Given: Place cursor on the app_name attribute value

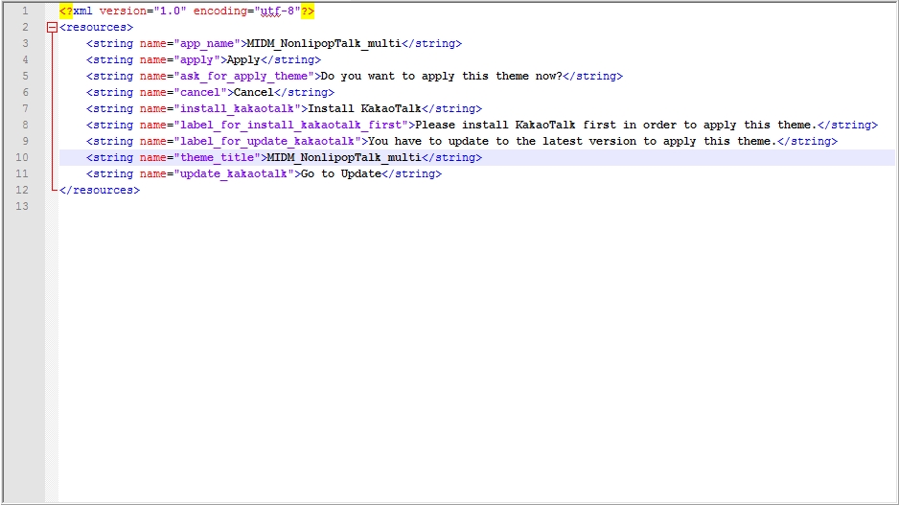Looking at the screenshot, I should (206, 44).
